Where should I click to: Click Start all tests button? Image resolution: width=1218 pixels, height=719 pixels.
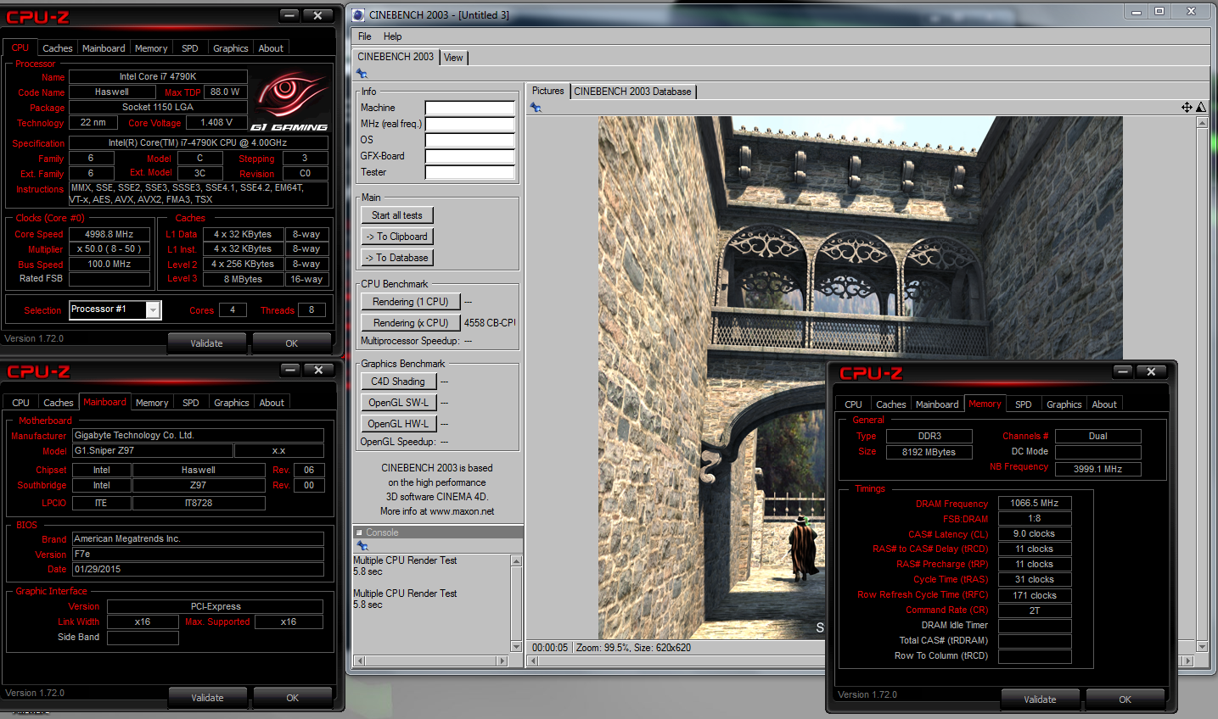(x=397, y=215)
